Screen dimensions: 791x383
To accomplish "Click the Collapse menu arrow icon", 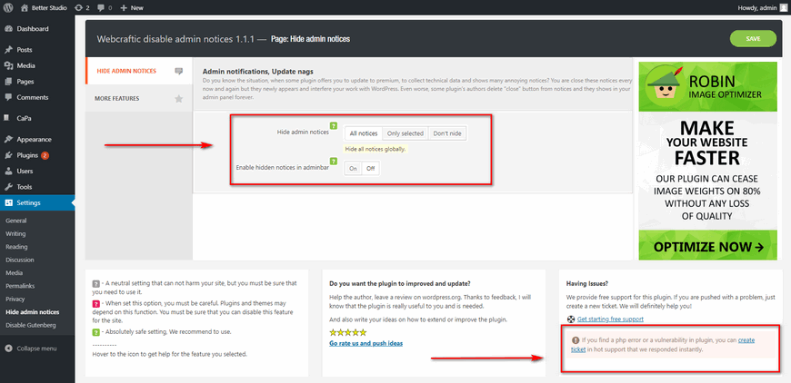I will [8, 349].
